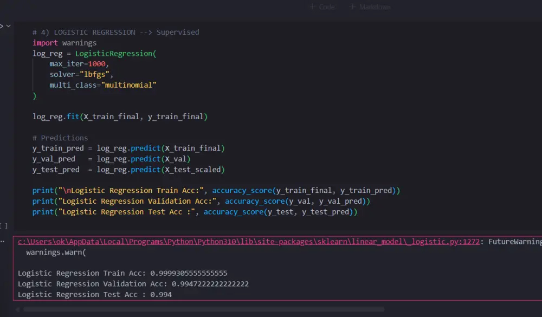Click the "multinomial" string value
The width and height of the screenshot is (542, 317).
[x=128, y=85]
